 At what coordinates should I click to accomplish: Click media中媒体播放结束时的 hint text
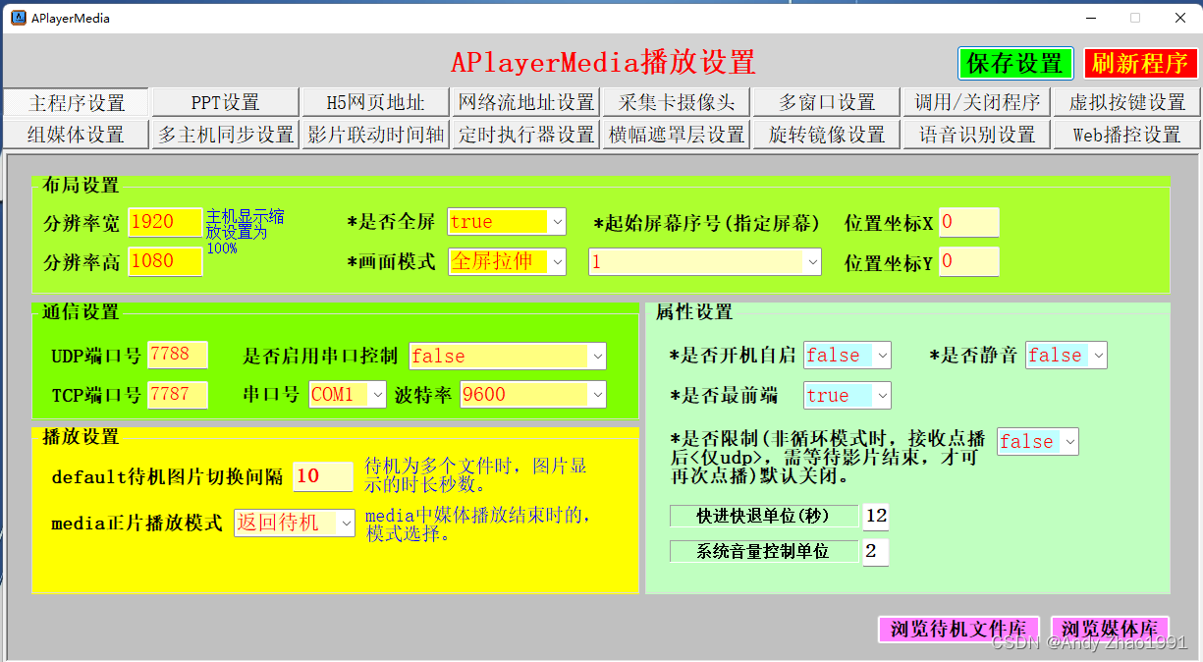478,524
